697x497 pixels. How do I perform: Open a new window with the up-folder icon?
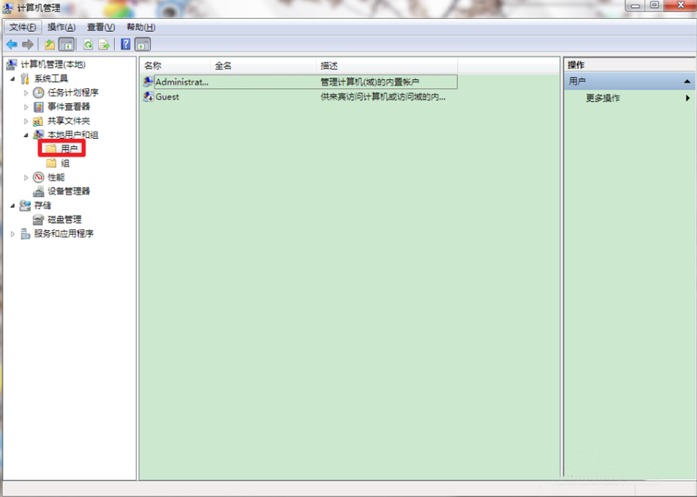[49, 44]
